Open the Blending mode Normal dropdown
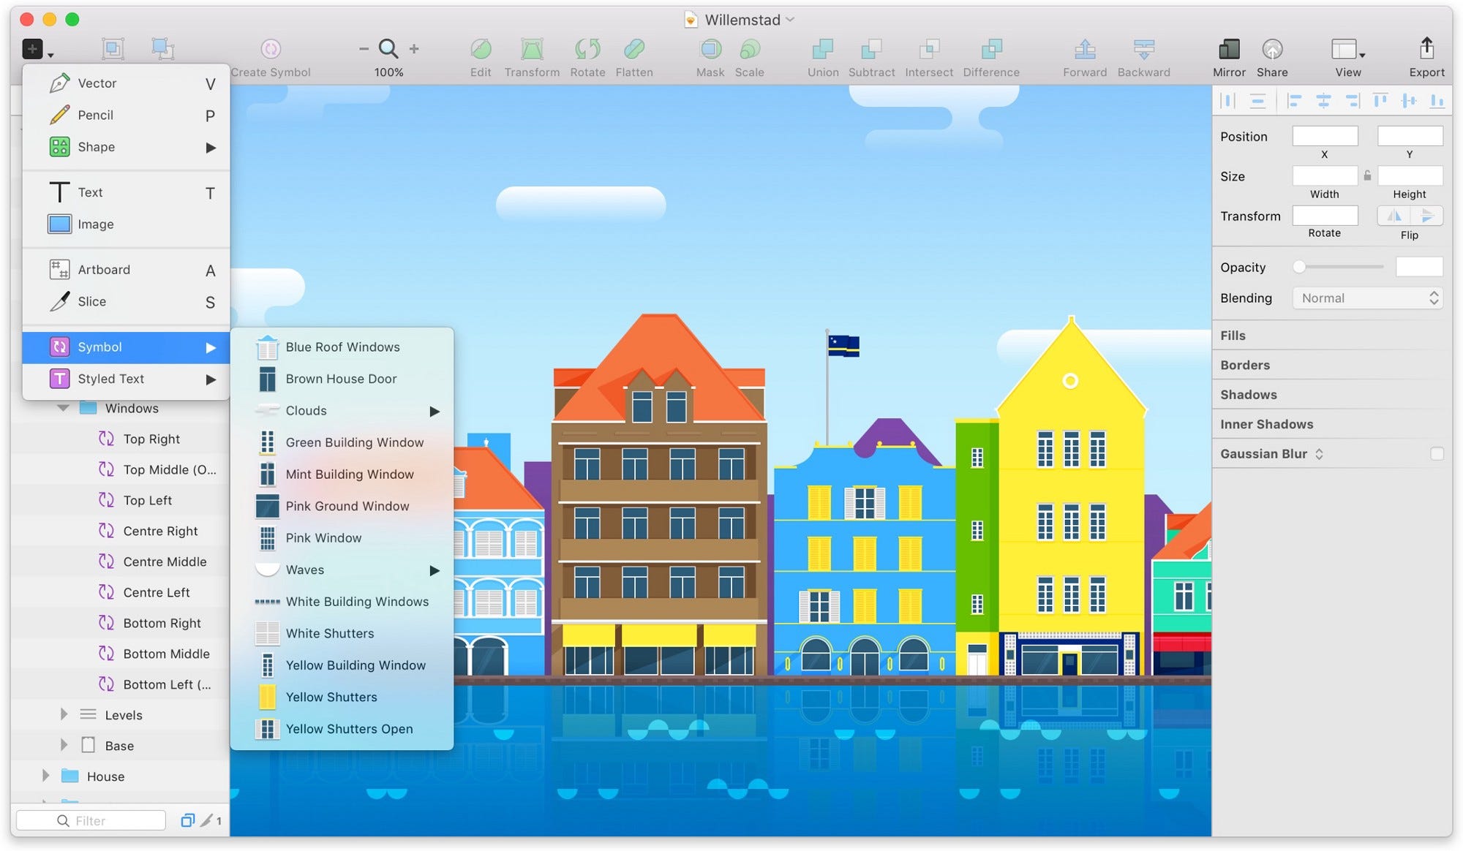The width and height of the screenshot is (1463, 851). click(1367, 298)
